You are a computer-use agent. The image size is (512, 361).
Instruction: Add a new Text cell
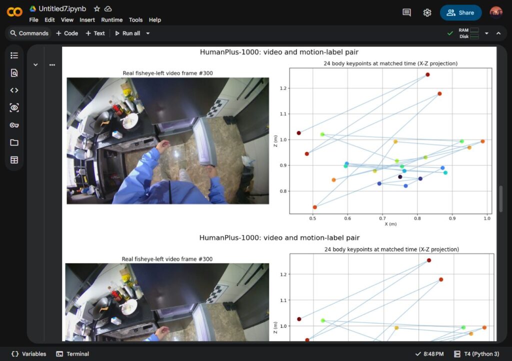[95, 33]
